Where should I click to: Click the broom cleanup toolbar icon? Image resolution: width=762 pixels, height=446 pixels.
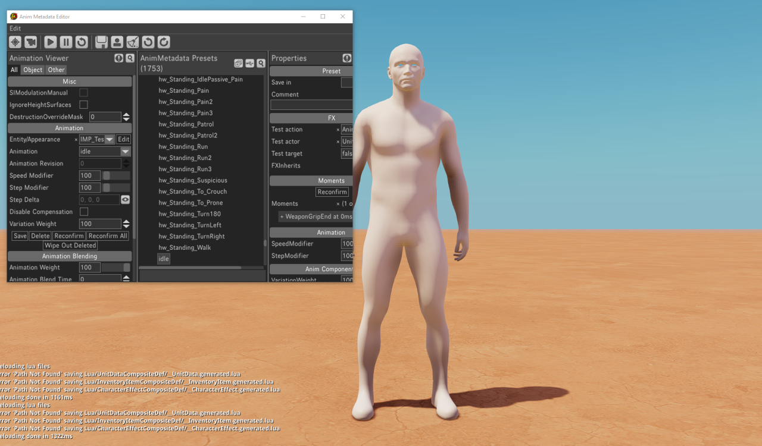point(132,42)
